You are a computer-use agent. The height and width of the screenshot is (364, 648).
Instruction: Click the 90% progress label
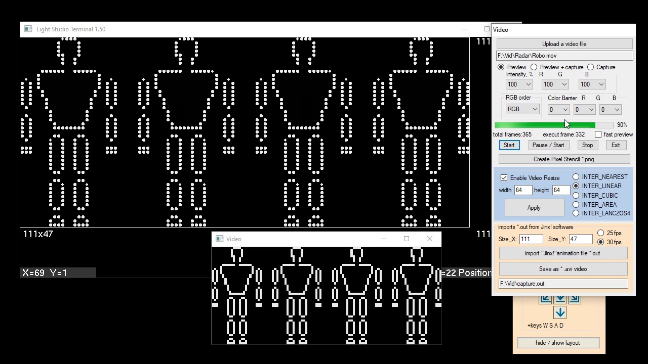pyautogui.click(x=622, y=125)
